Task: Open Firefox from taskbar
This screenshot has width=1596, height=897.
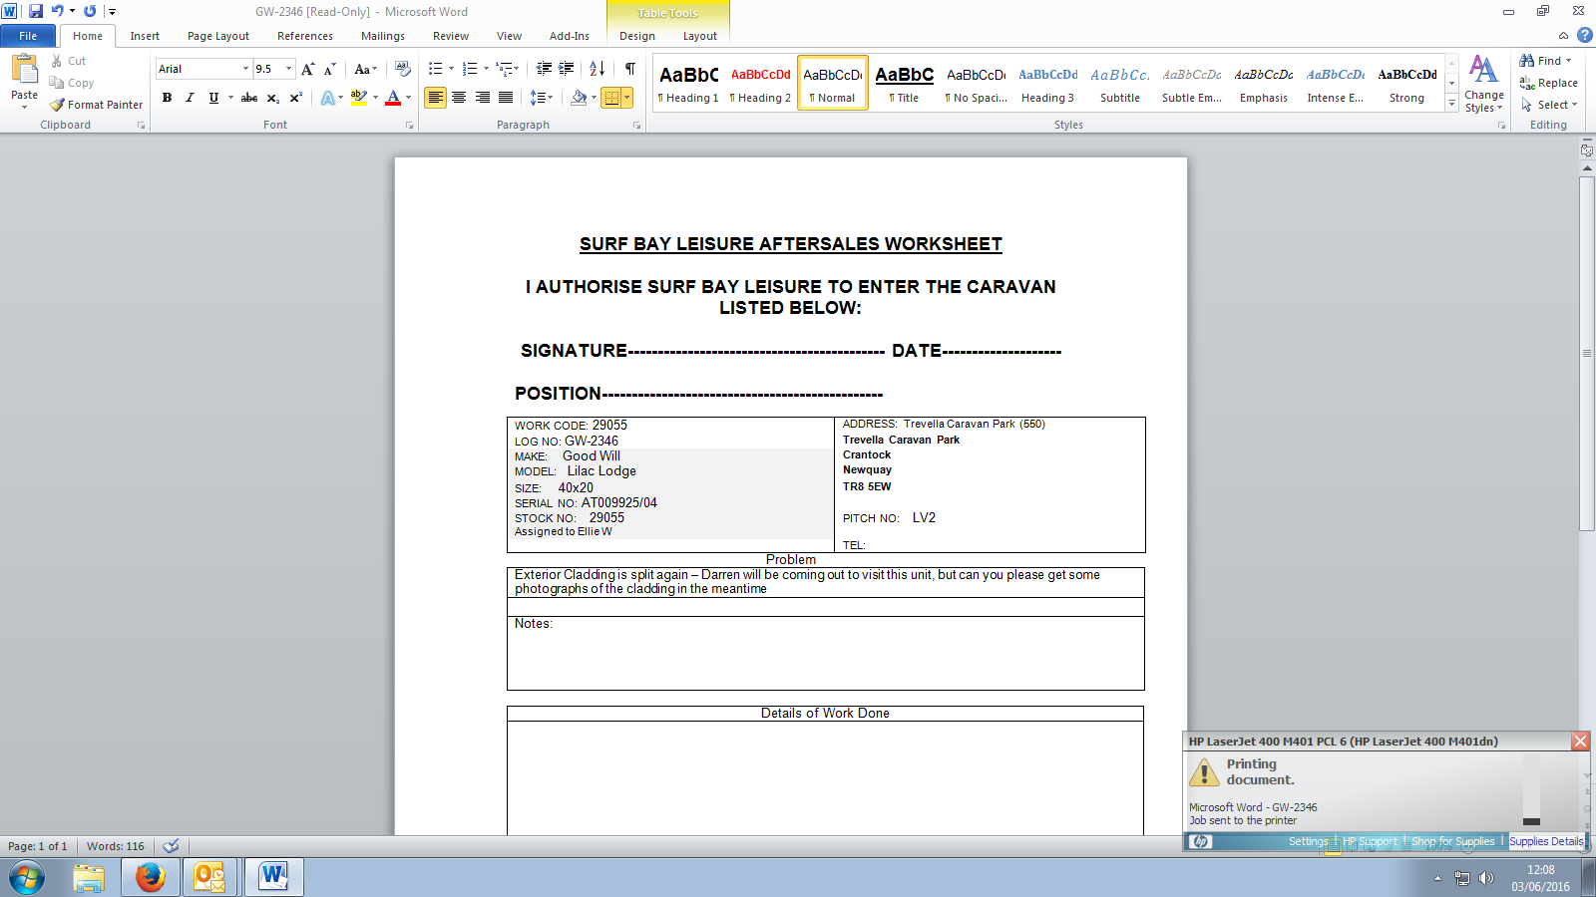Action: [x=150, y=877]
